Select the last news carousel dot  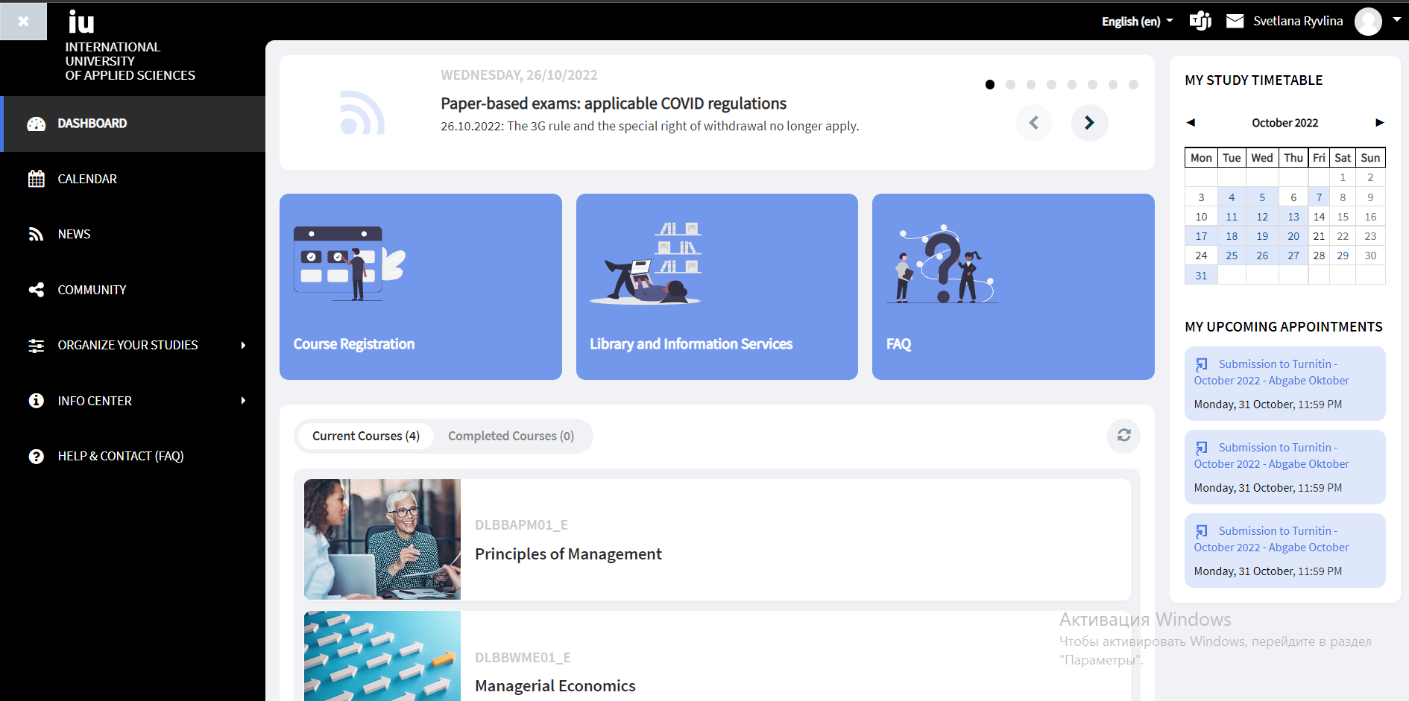tap(1133, 84)
